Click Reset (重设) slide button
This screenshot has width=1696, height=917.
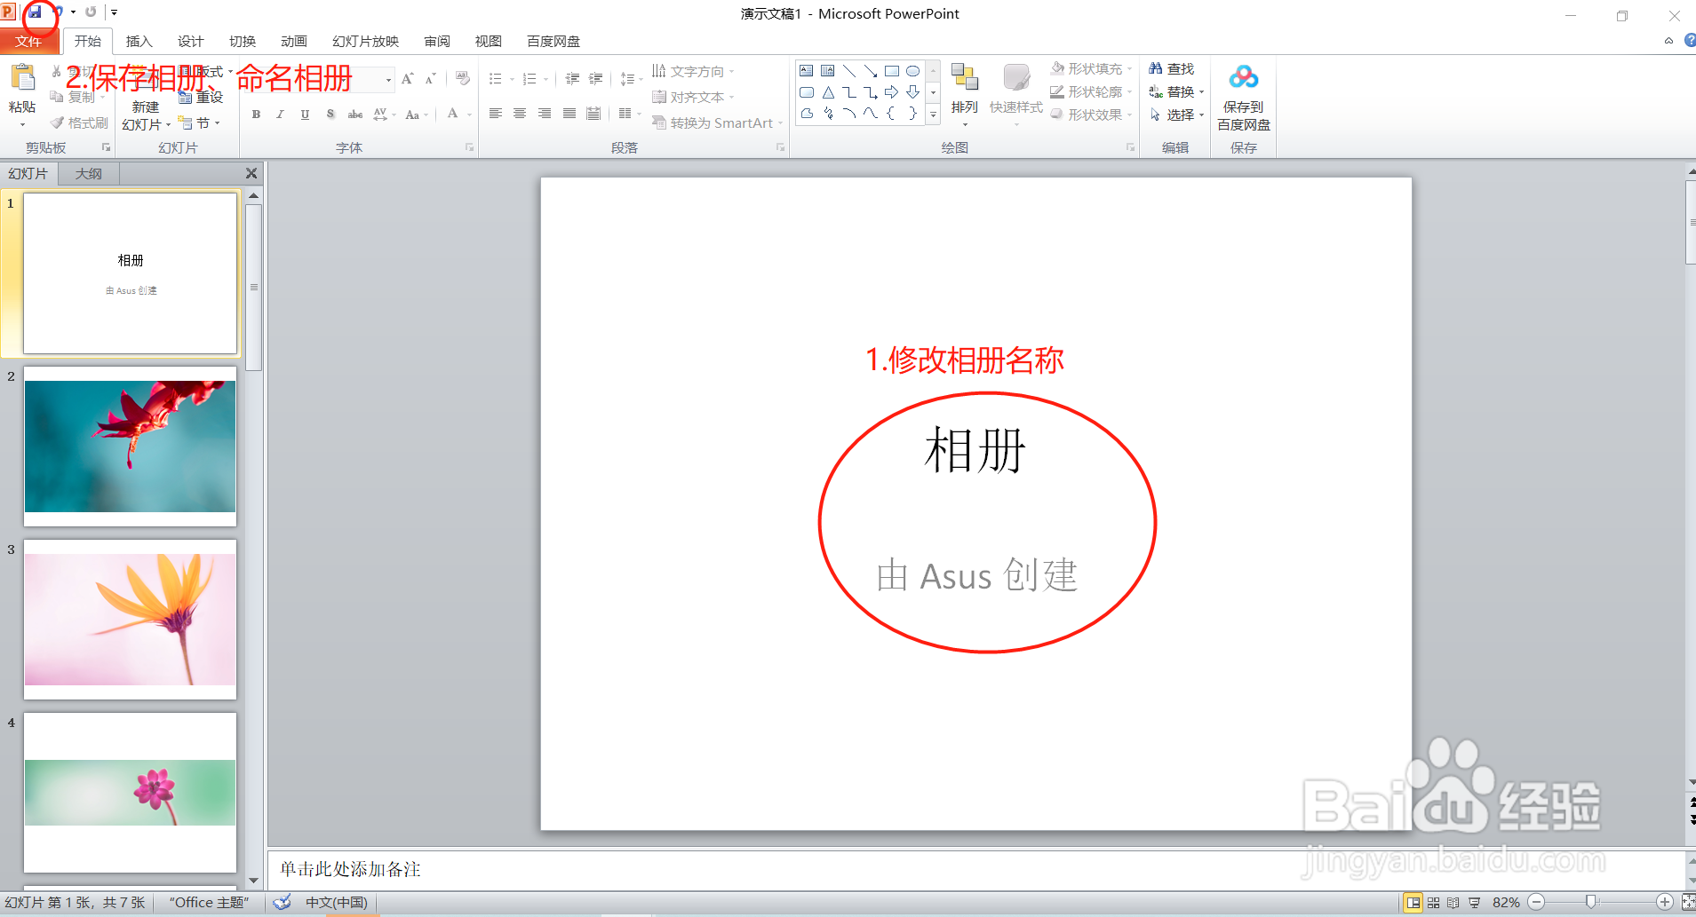click(201, 97)
